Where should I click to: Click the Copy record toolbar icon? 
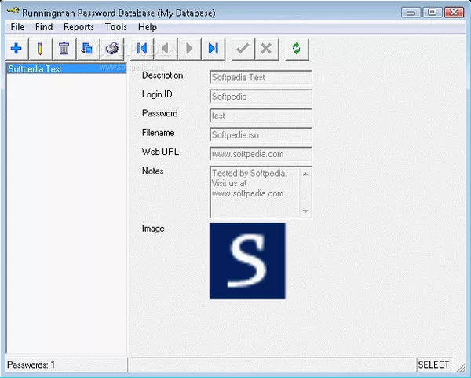coord(87,49)
